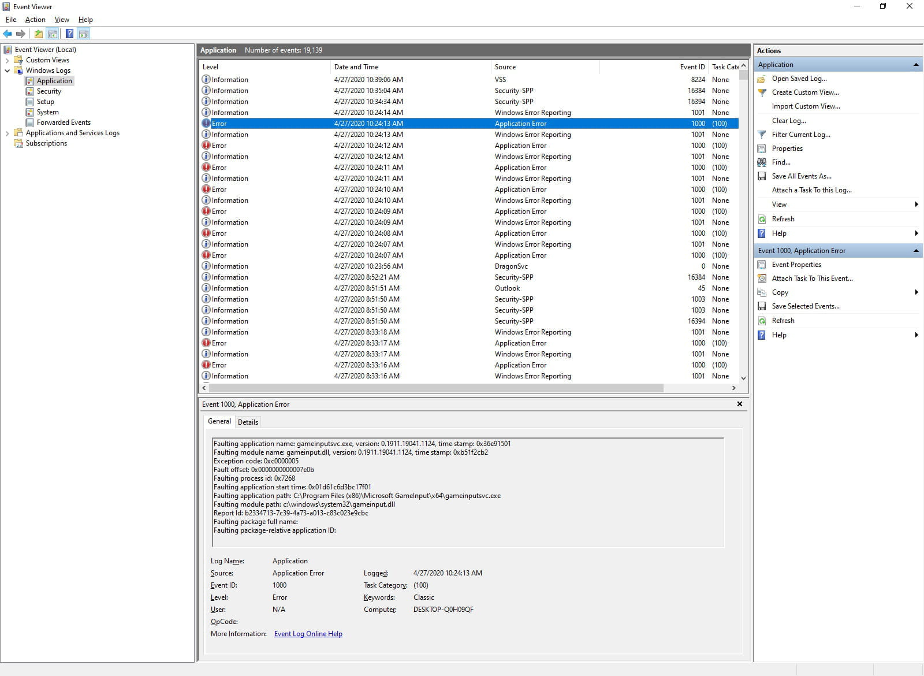Click the error icon of the 10:24:12 AM Error row
The height and width of the screenshot is (676, 924).
[206, 146]
